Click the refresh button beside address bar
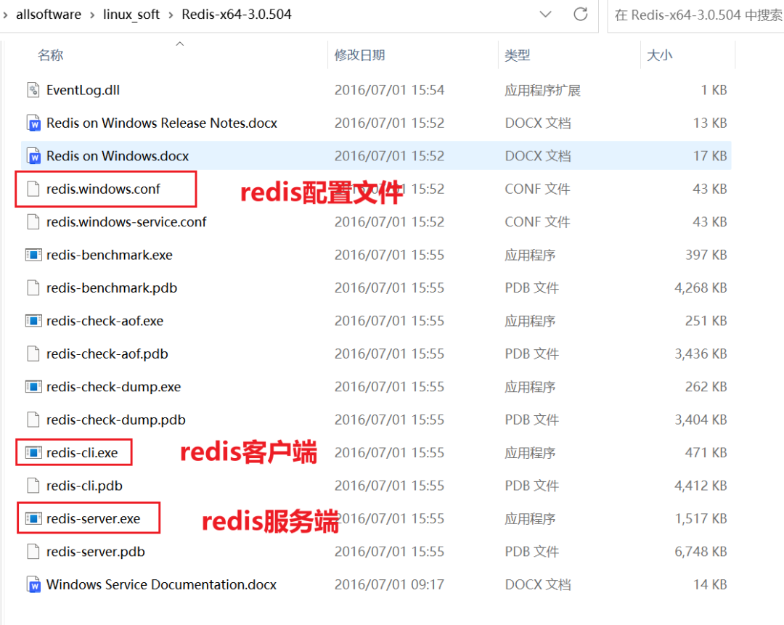The height and width of the screenshot is (625, 784). point(581,15)
